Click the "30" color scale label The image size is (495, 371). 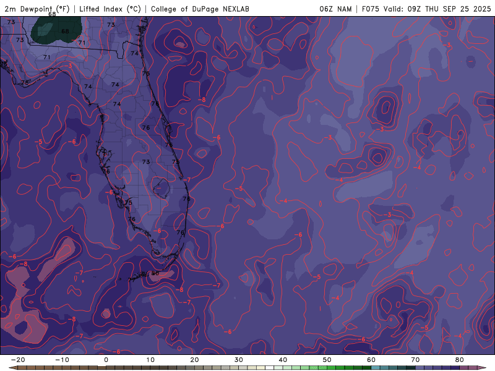pyautogui.click(x=239, y=360)
